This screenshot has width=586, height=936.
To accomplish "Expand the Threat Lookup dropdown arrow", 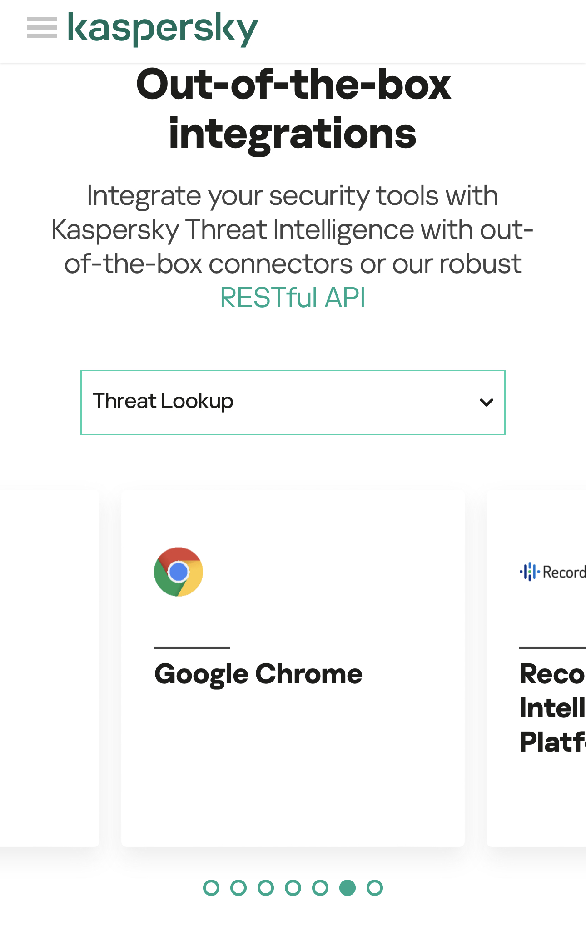I will point(486,403).
